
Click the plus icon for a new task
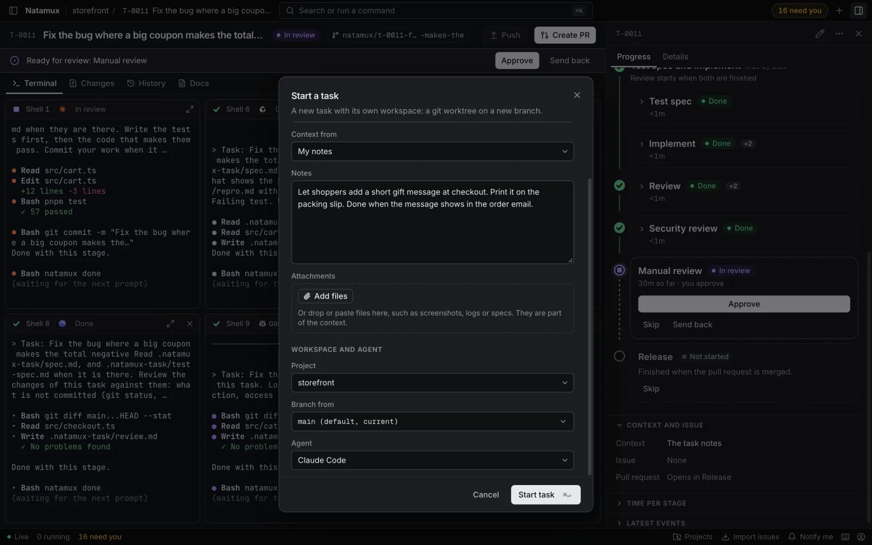pyautogui.click(x=839, y=10)
